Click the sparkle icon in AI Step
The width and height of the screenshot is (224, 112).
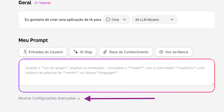[x=76, y=52]
